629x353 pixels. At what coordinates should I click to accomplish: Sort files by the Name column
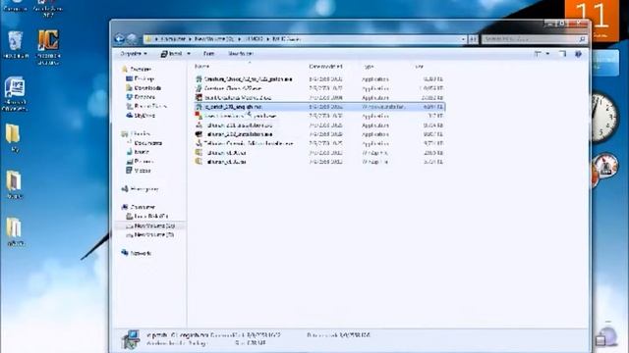[202, 67]
